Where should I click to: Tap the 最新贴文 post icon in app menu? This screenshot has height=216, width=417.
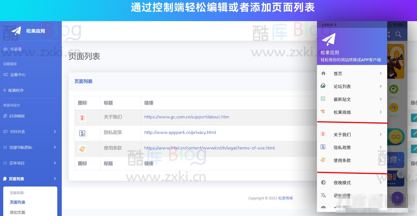pos(323,99)
